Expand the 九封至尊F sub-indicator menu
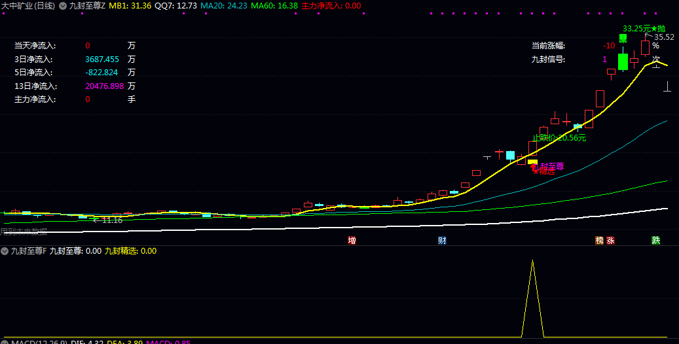The height and width of the screenshot is (344, 679). (x=5, y=251)
